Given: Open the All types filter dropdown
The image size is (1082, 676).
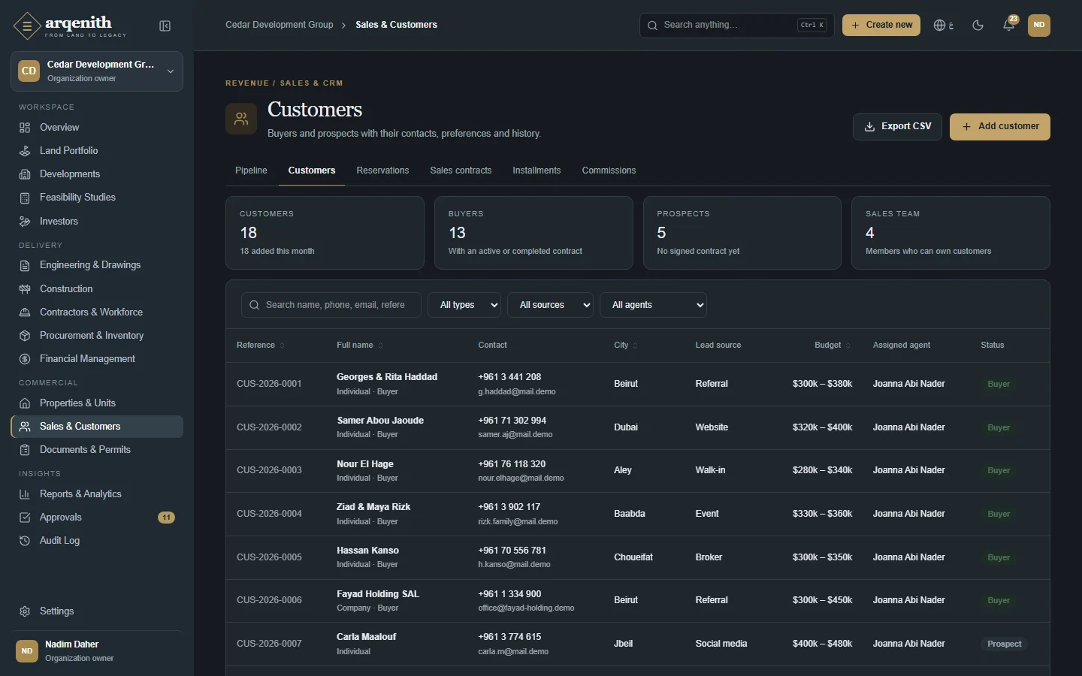Looking at the screenshot, I should point(464,305).
